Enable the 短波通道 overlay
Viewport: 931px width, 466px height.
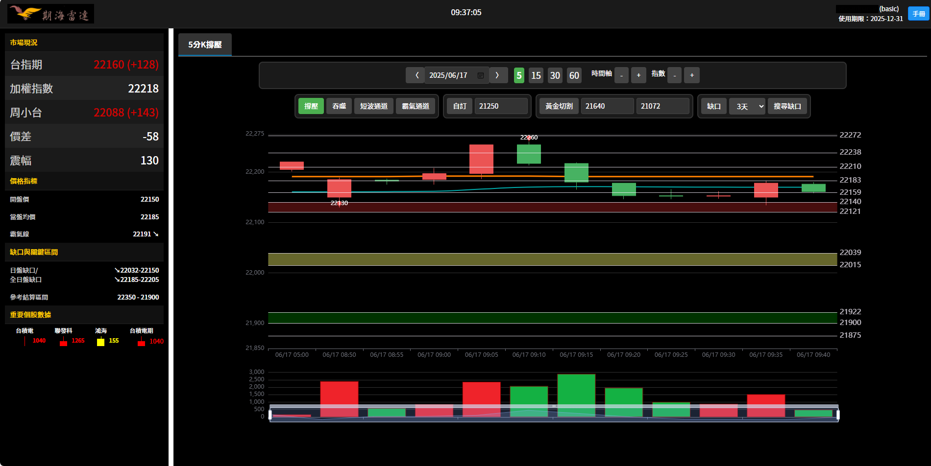373,106
